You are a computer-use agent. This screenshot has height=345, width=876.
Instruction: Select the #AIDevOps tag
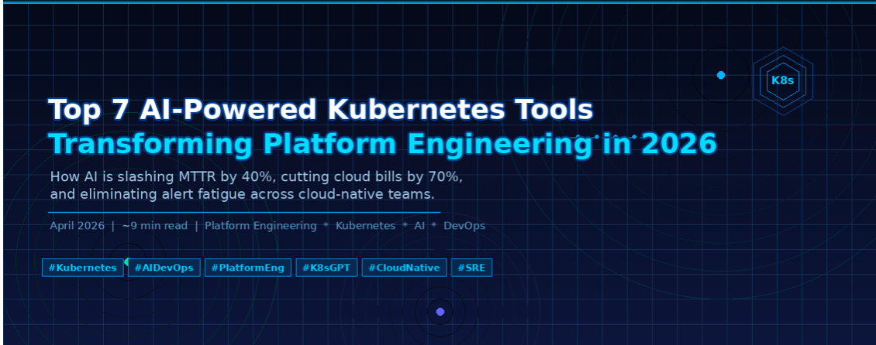[164, 268]
